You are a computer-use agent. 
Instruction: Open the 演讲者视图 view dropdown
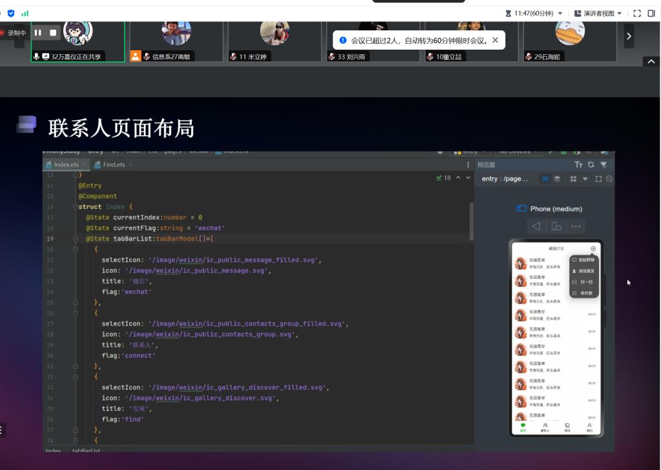pos(598,14)
